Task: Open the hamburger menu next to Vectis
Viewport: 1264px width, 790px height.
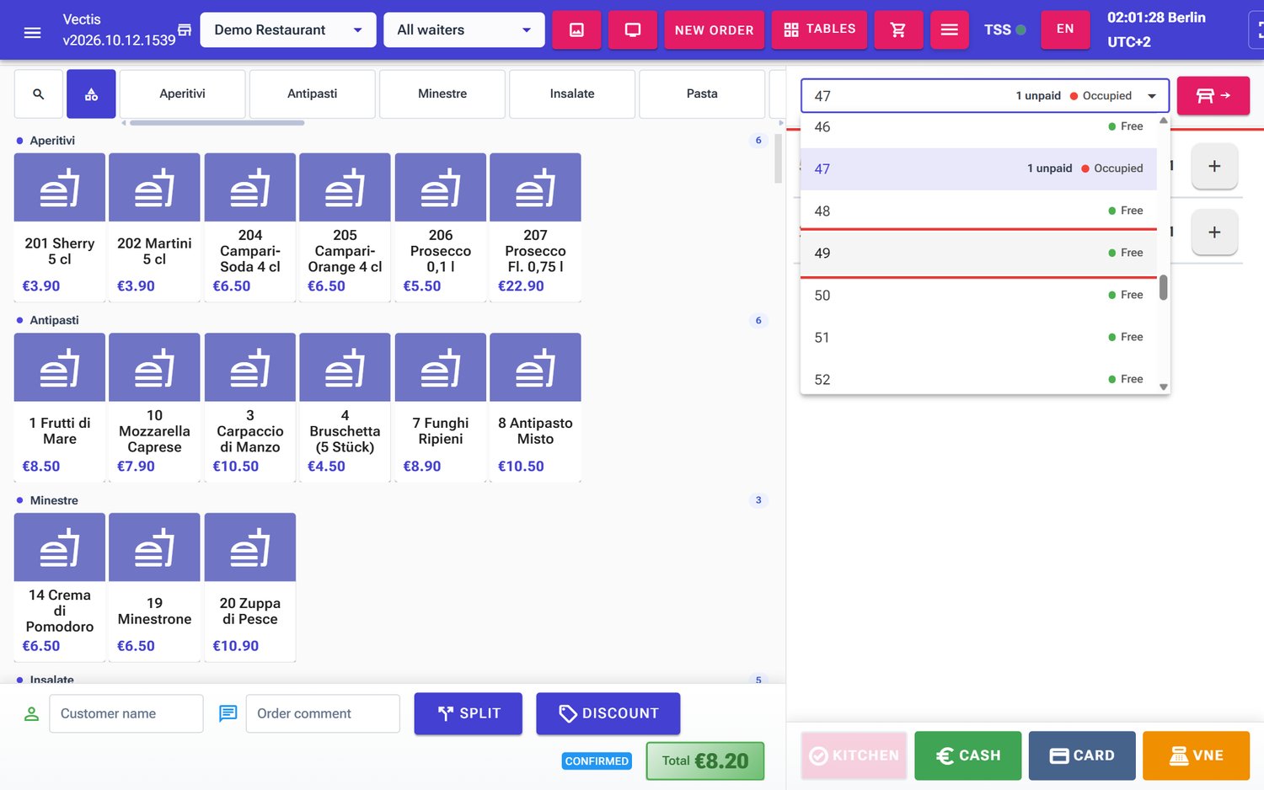Action: [x=32, y=32]
